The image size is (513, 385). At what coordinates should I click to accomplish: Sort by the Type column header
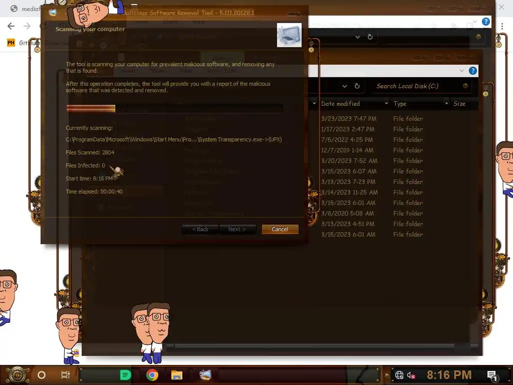pos(400,104)
